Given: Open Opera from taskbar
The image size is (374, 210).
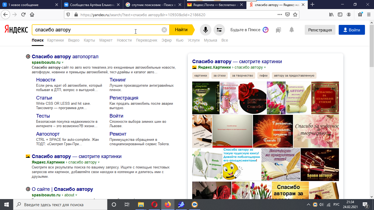Looking at the screenshot, I should coord(154,205).
